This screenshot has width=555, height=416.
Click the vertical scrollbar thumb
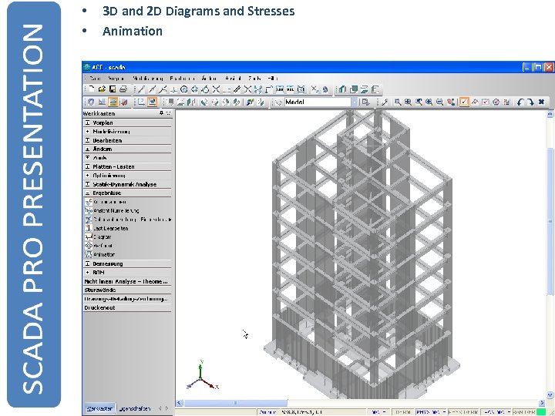coord(550,221)
